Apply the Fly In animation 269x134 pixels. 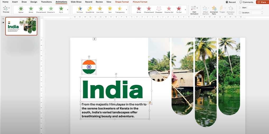tap(61, 10)
